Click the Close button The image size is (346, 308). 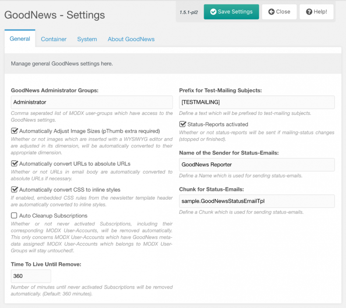coord(279,12)
